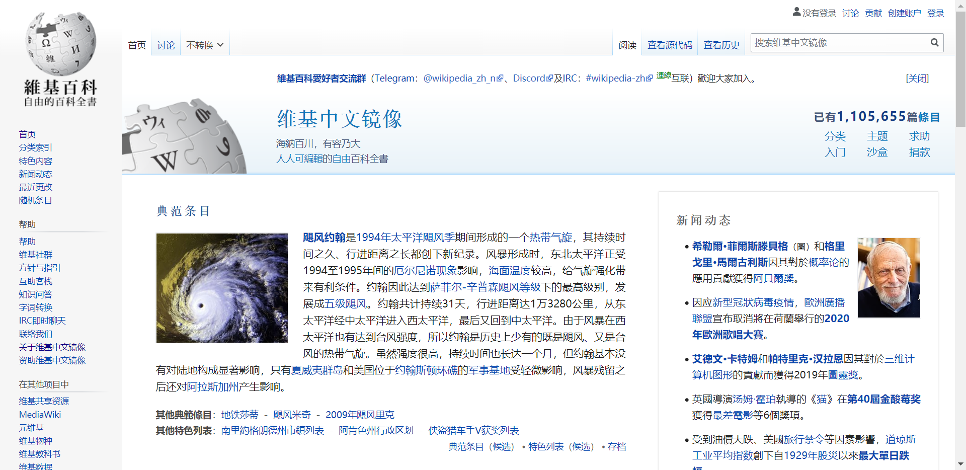This screenshot has width=966, height=470.
Task: Open 分类索引 in the sidebar
Action: [35, 147]
